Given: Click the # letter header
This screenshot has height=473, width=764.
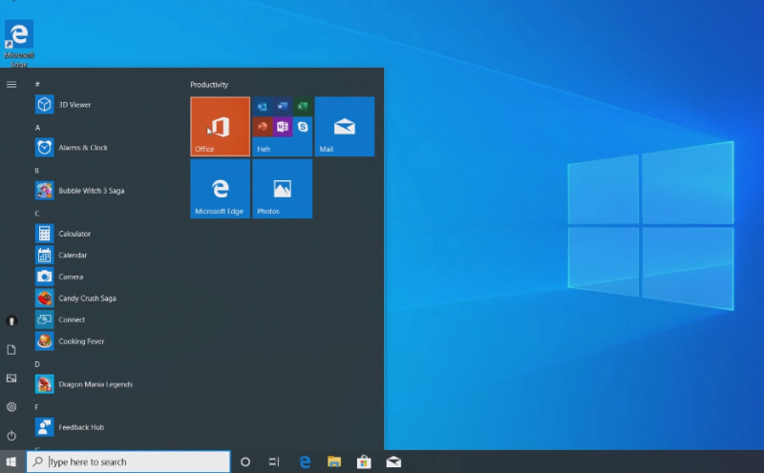Looking at the screenshot, I should (37, 84).
